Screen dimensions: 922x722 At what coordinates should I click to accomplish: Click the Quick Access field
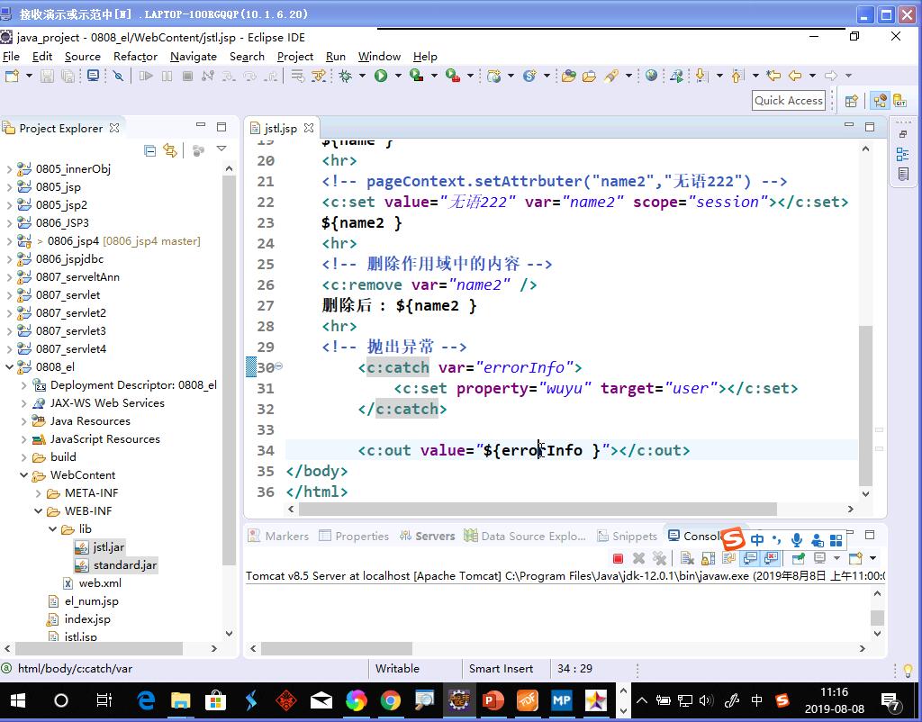(x=789, y=101)
